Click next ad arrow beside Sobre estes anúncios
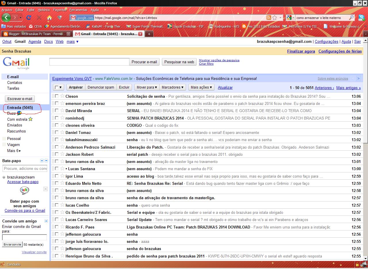 click(x=359, y=78)
